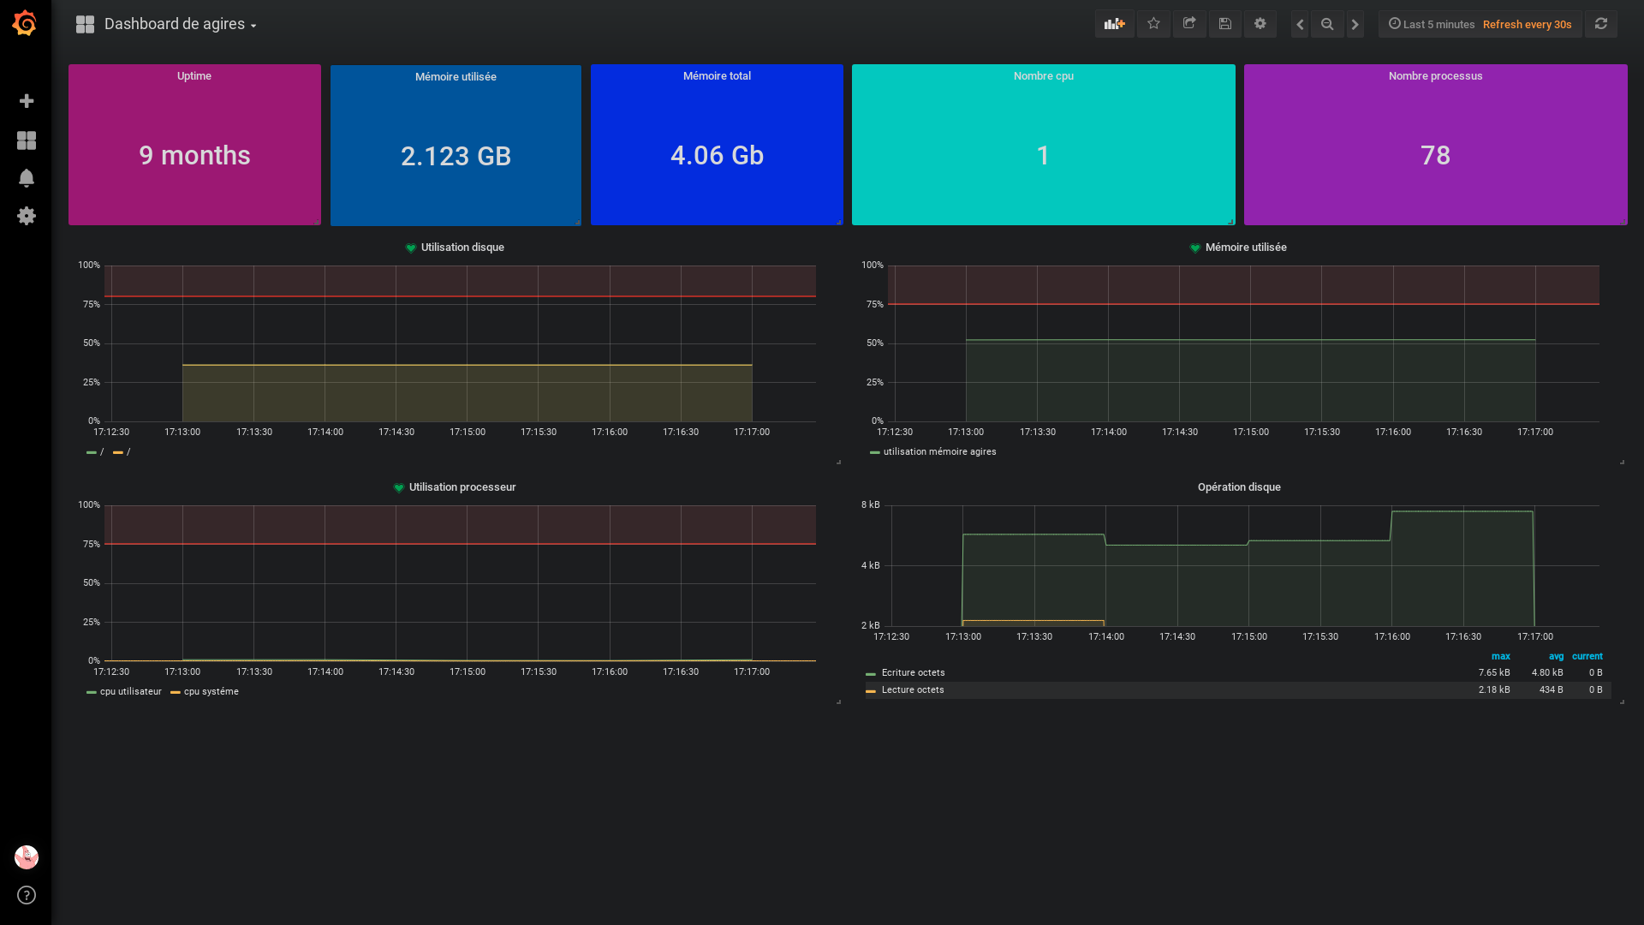Image resolution: width=1644 pixels, height=925 pixels.
Task: Share the dashboard
Action: pos(1189,24)
